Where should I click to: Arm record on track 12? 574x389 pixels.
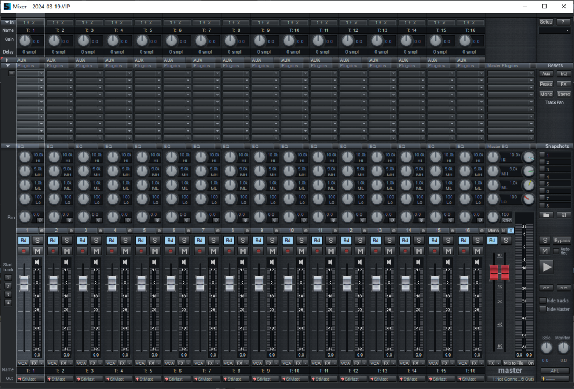[346, 251]
